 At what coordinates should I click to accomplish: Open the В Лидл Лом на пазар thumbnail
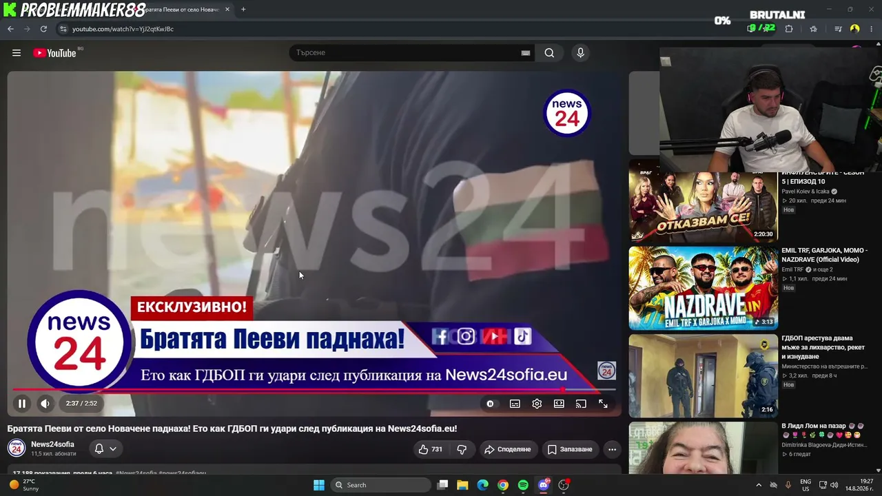703,448
